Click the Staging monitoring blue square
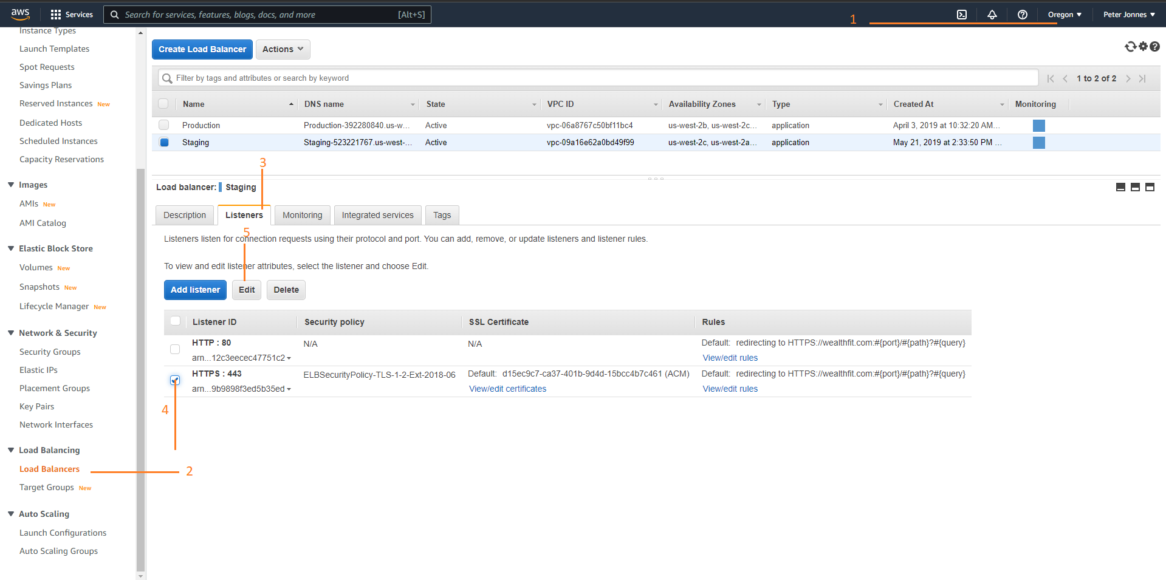The width and height of the screenshot is (1166, 580). pyautogui.click(x=1039, y=143)
